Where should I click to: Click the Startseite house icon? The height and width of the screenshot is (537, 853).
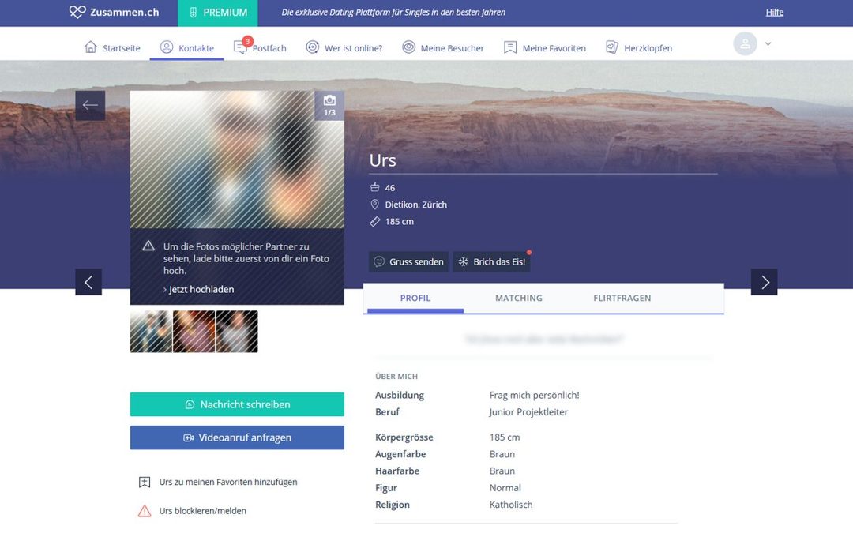point(91,47)
